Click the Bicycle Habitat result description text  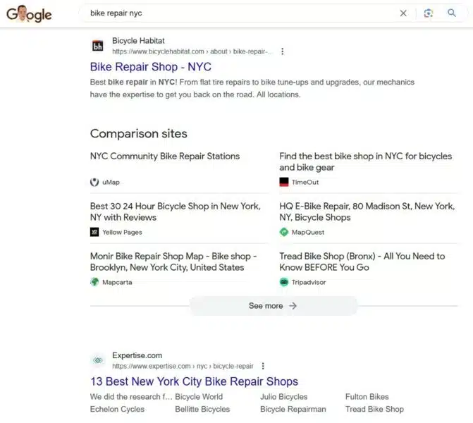252,88
